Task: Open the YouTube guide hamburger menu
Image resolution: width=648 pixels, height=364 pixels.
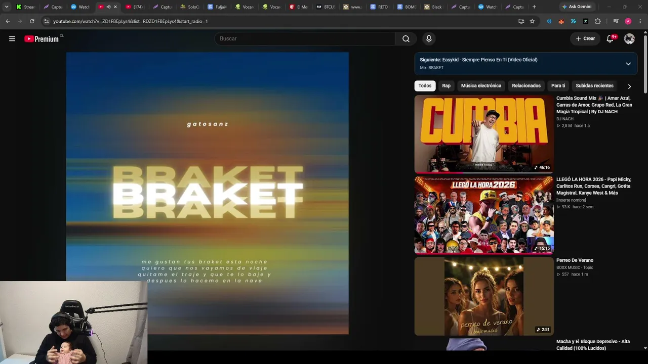Action: (x=12, y=38)
